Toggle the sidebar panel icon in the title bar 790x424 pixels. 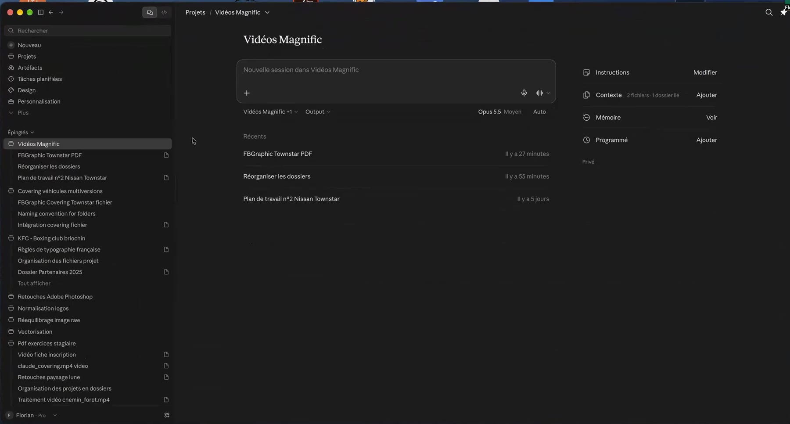click(x=41, y=12)
